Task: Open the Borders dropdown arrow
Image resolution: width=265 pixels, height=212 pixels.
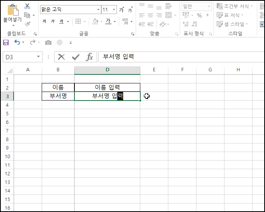Action: tap(85, 21)
